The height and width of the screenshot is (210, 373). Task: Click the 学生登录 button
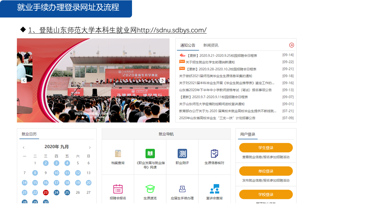266,148
